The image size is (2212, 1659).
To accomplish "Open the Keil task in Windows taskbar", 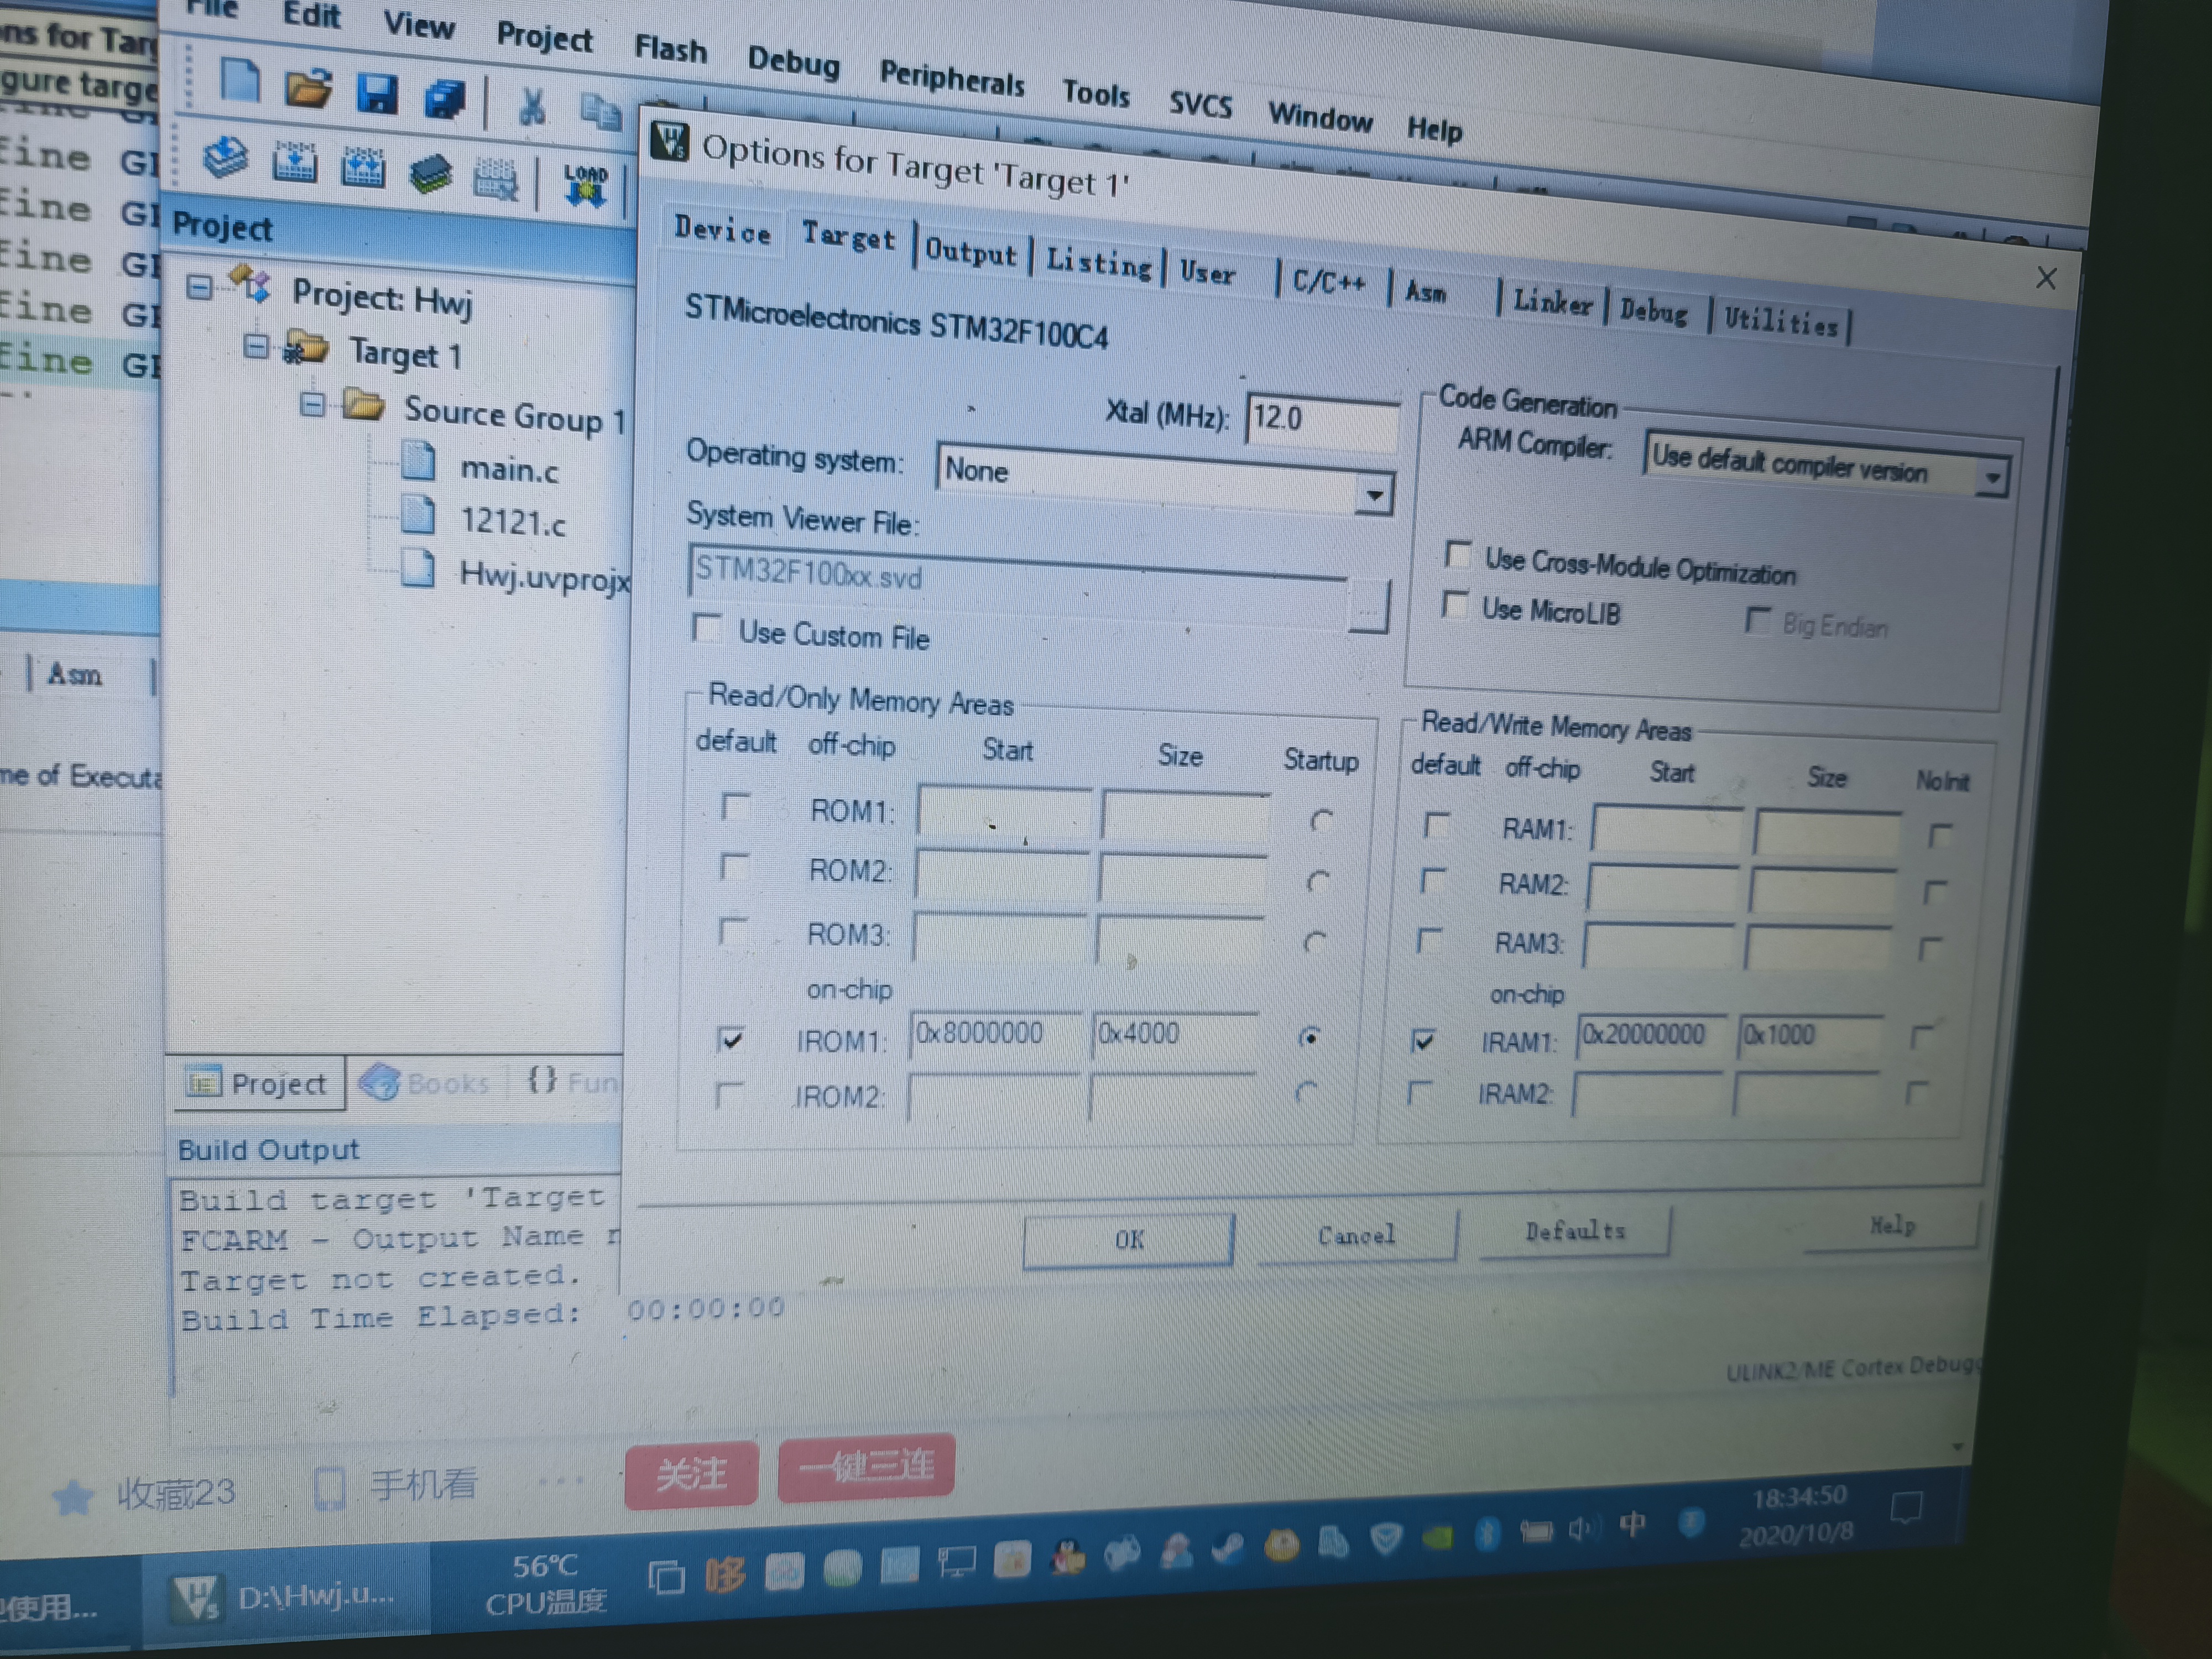I will 286,1597.
